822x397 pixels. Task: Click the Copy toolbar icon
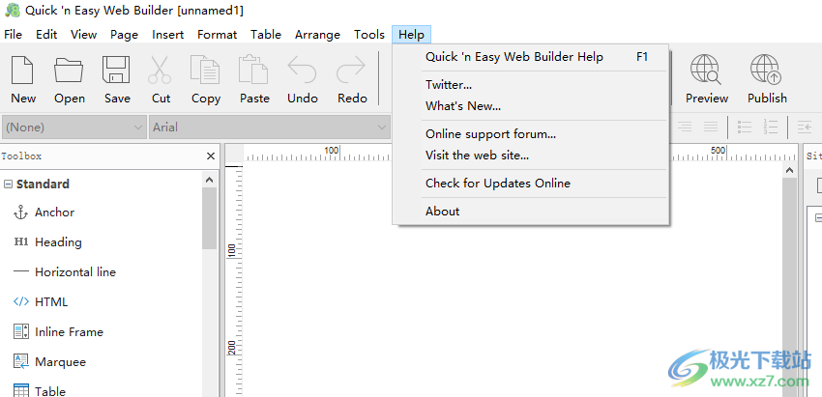205,71
